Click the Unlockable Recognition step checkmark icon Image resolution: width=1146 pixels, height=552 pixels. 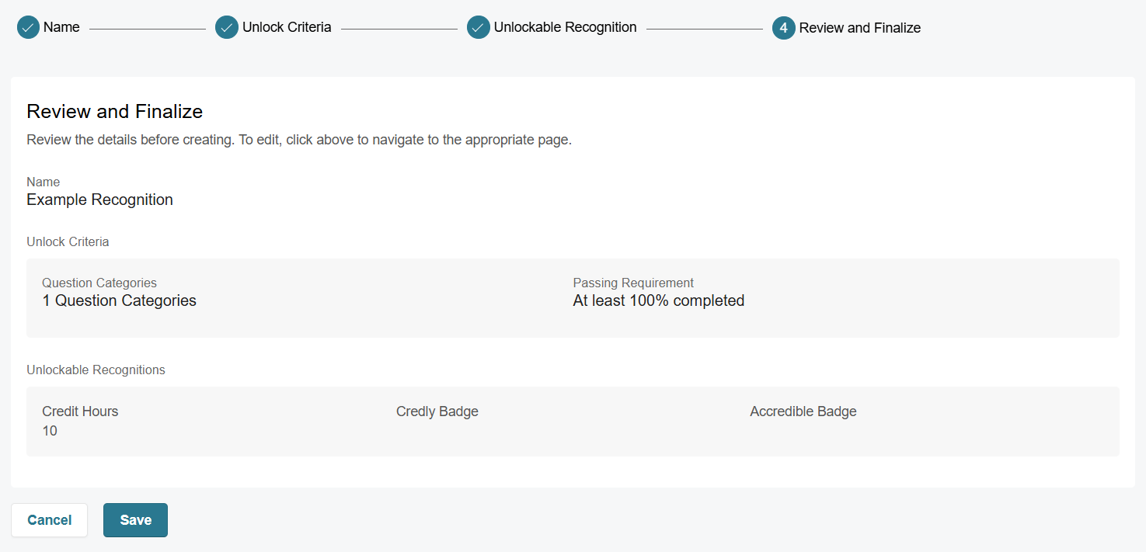point(479,28)
